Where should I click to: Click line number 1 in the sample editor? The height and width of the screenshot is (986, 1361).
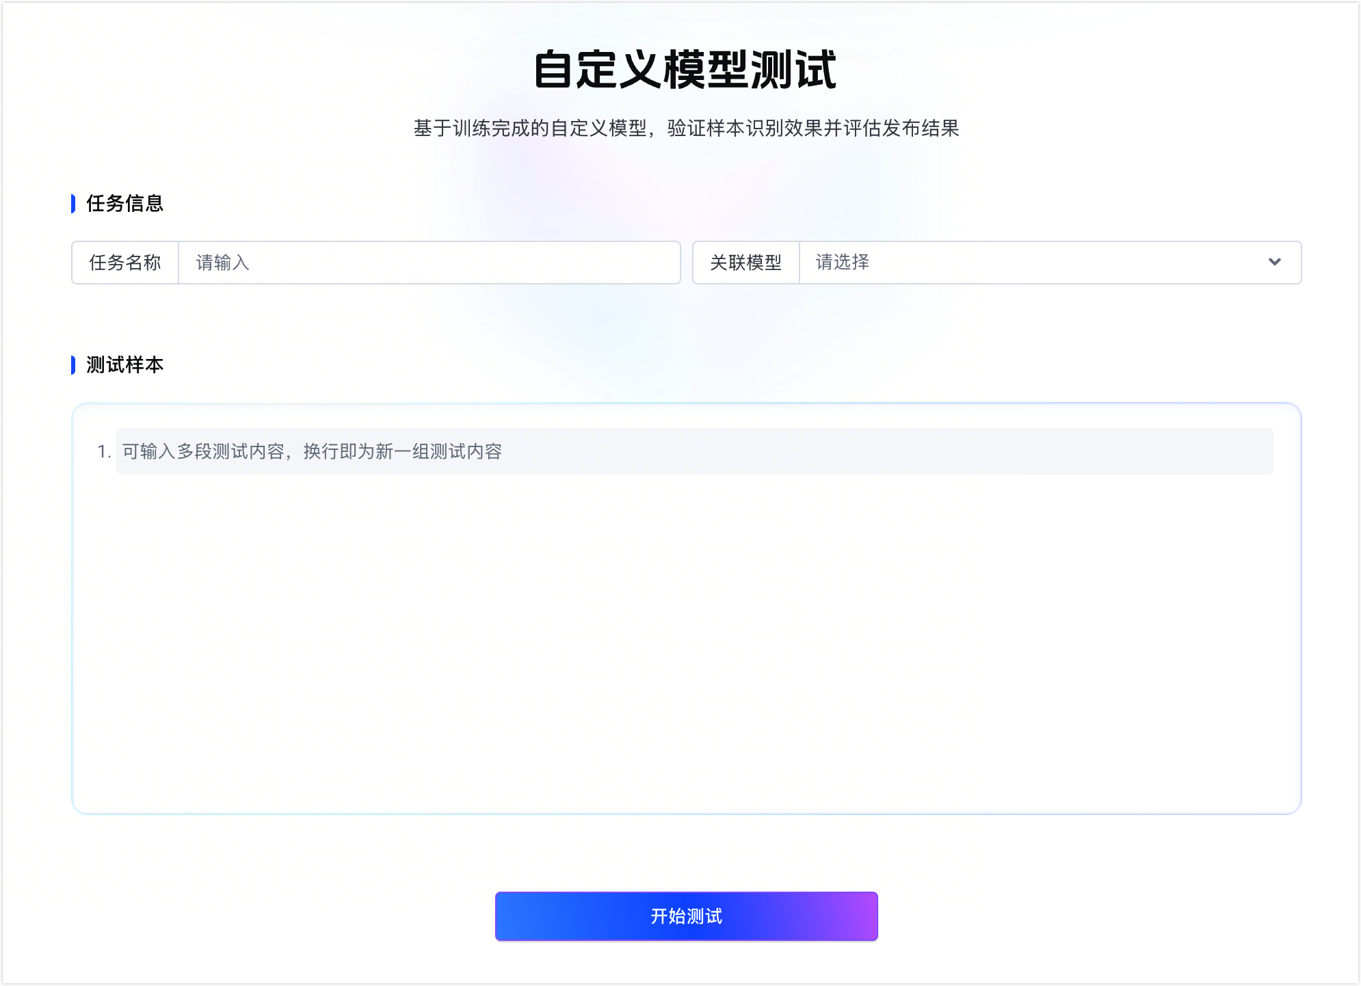point(104,451)
